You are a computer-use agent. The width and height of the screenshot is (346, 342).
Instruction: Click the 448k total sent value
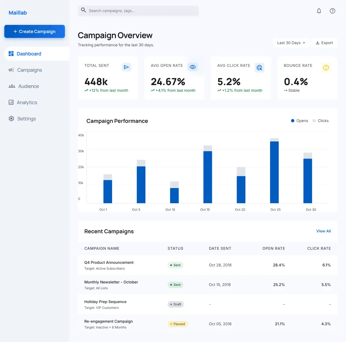point(96,82)
